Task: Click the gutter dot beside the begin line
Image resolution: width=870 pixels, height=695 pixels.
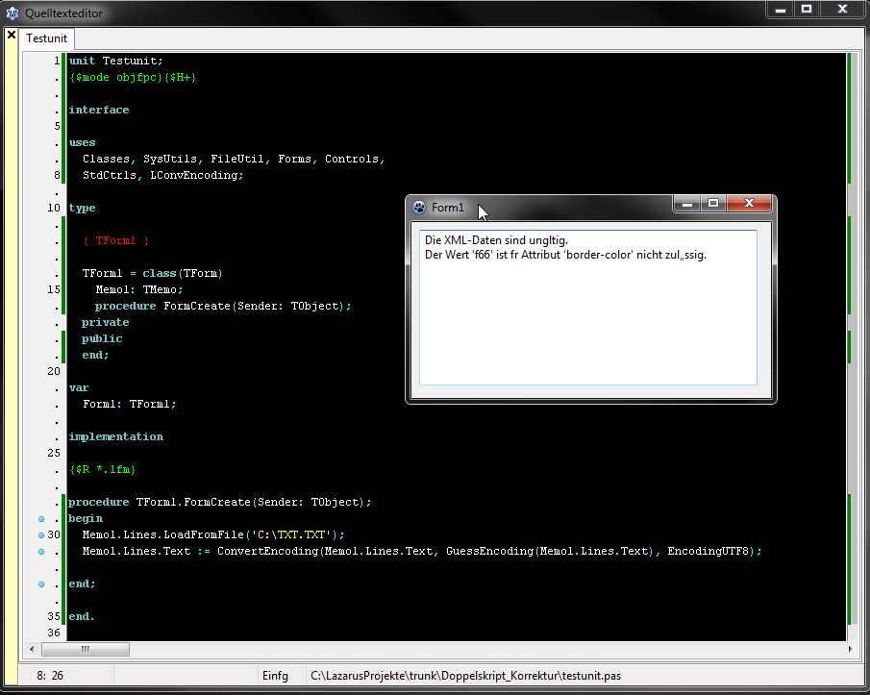Action: pyautogui.click(x=41, y=519)
